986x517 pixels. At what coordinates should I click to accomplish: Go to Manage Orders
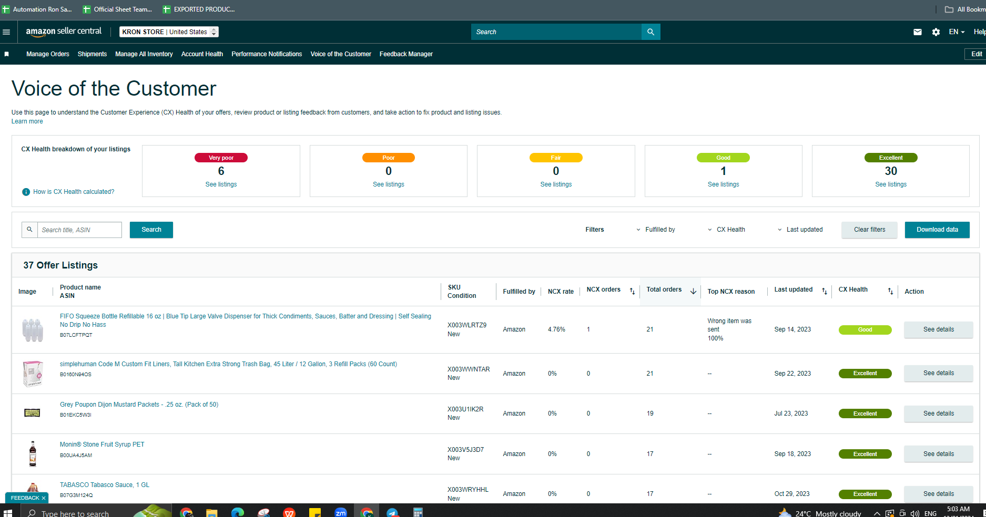pos(48,54)
